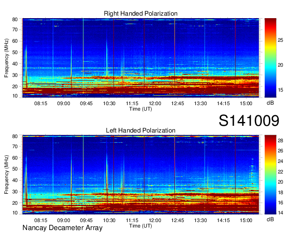The image size is (288, 233).
Task: Select the S141009 identifier label
Action: pos(249,121)
